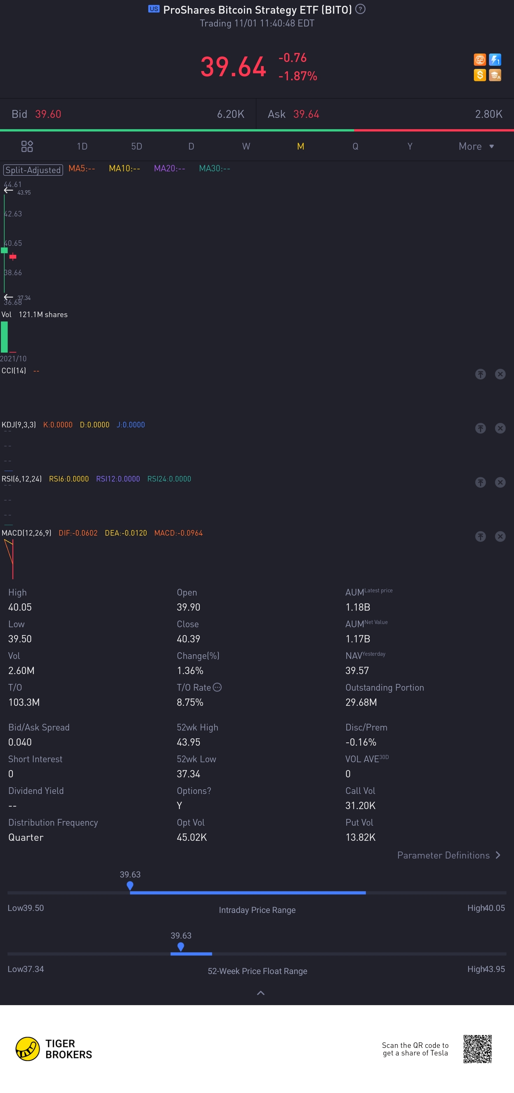Remove the KDJ(9,3,3) indicator panel
This screenshot has width=514, height=1093.
500,428
